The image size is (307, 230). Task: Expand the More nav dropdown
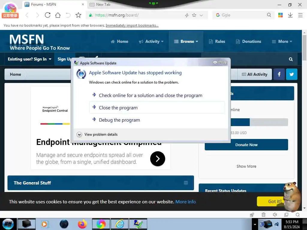282,41
